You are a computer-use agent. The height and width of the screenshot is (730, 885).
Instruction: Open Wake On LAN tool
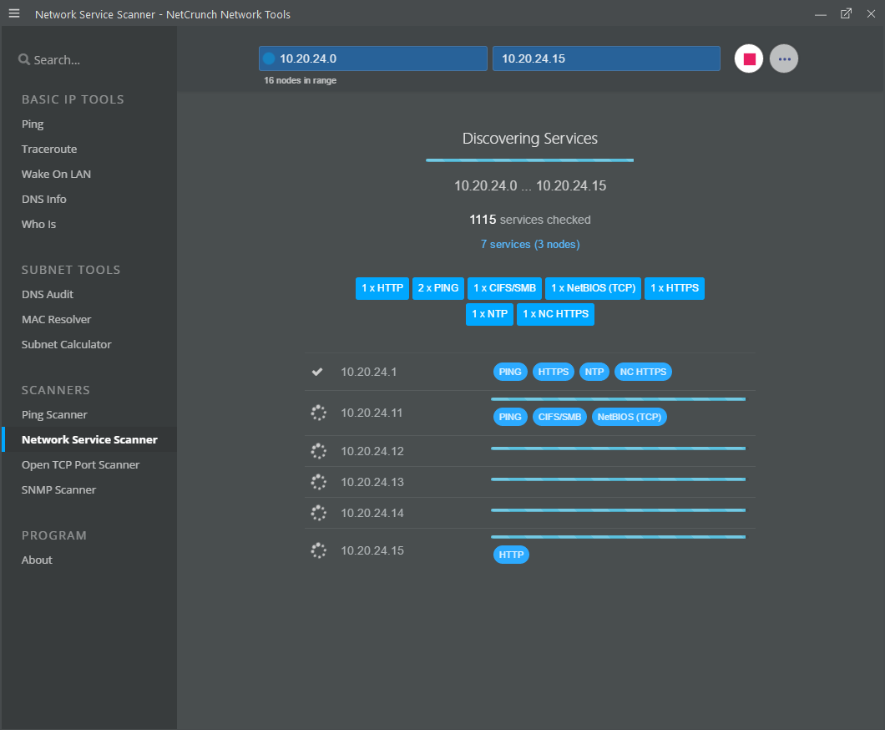[56, 174]
